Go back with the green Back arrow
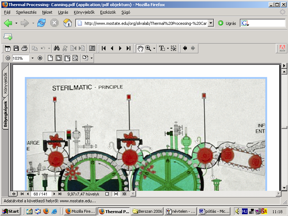The height and width of the screenshot is (216, 288). click(8, 23)
